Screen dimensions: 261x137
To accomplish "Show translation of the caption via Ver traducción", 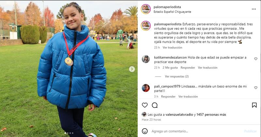I will click(x=172, y=48).
